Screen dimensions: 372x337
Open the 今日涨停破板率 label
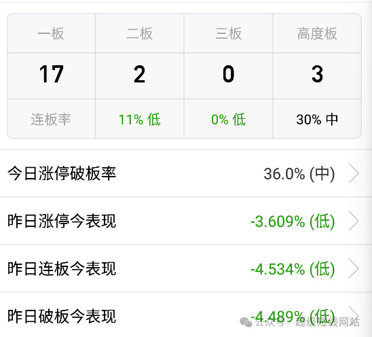point(62,173)
